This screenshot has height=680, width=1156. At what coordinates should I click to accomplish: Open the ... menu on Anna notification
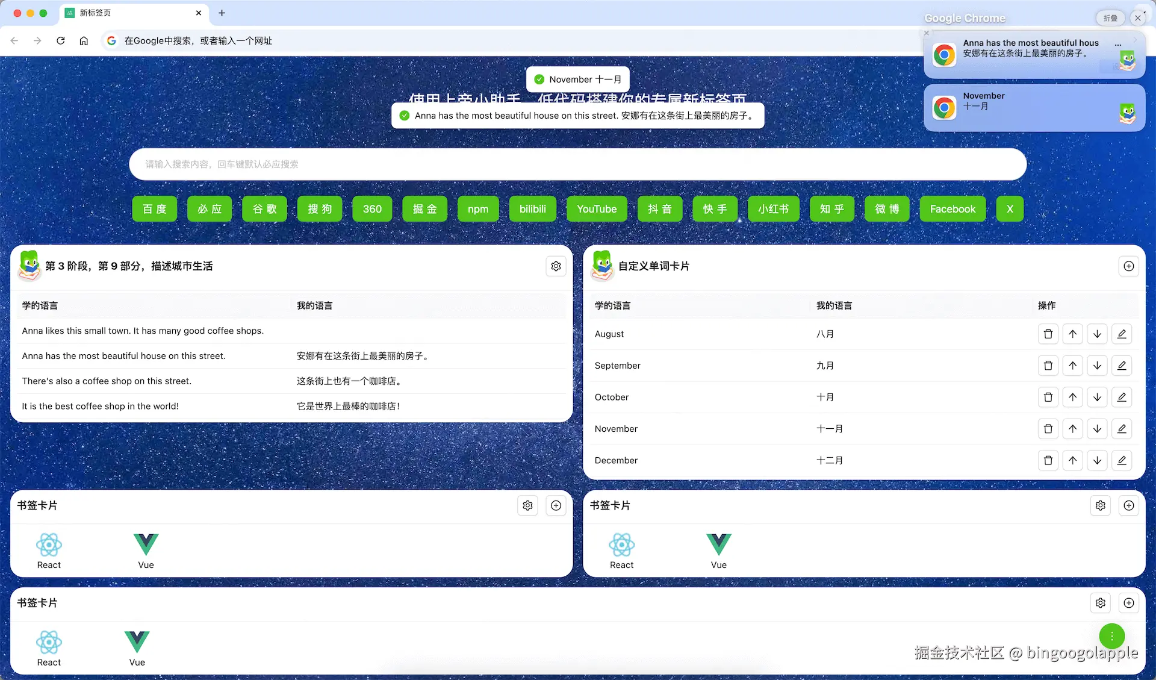(x=1119, y=44)
